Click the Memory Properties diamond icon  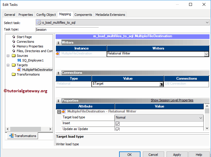point(14,46)
